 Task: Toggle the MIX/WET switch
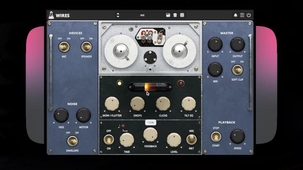pyautogui.click(x=191, y=139)
